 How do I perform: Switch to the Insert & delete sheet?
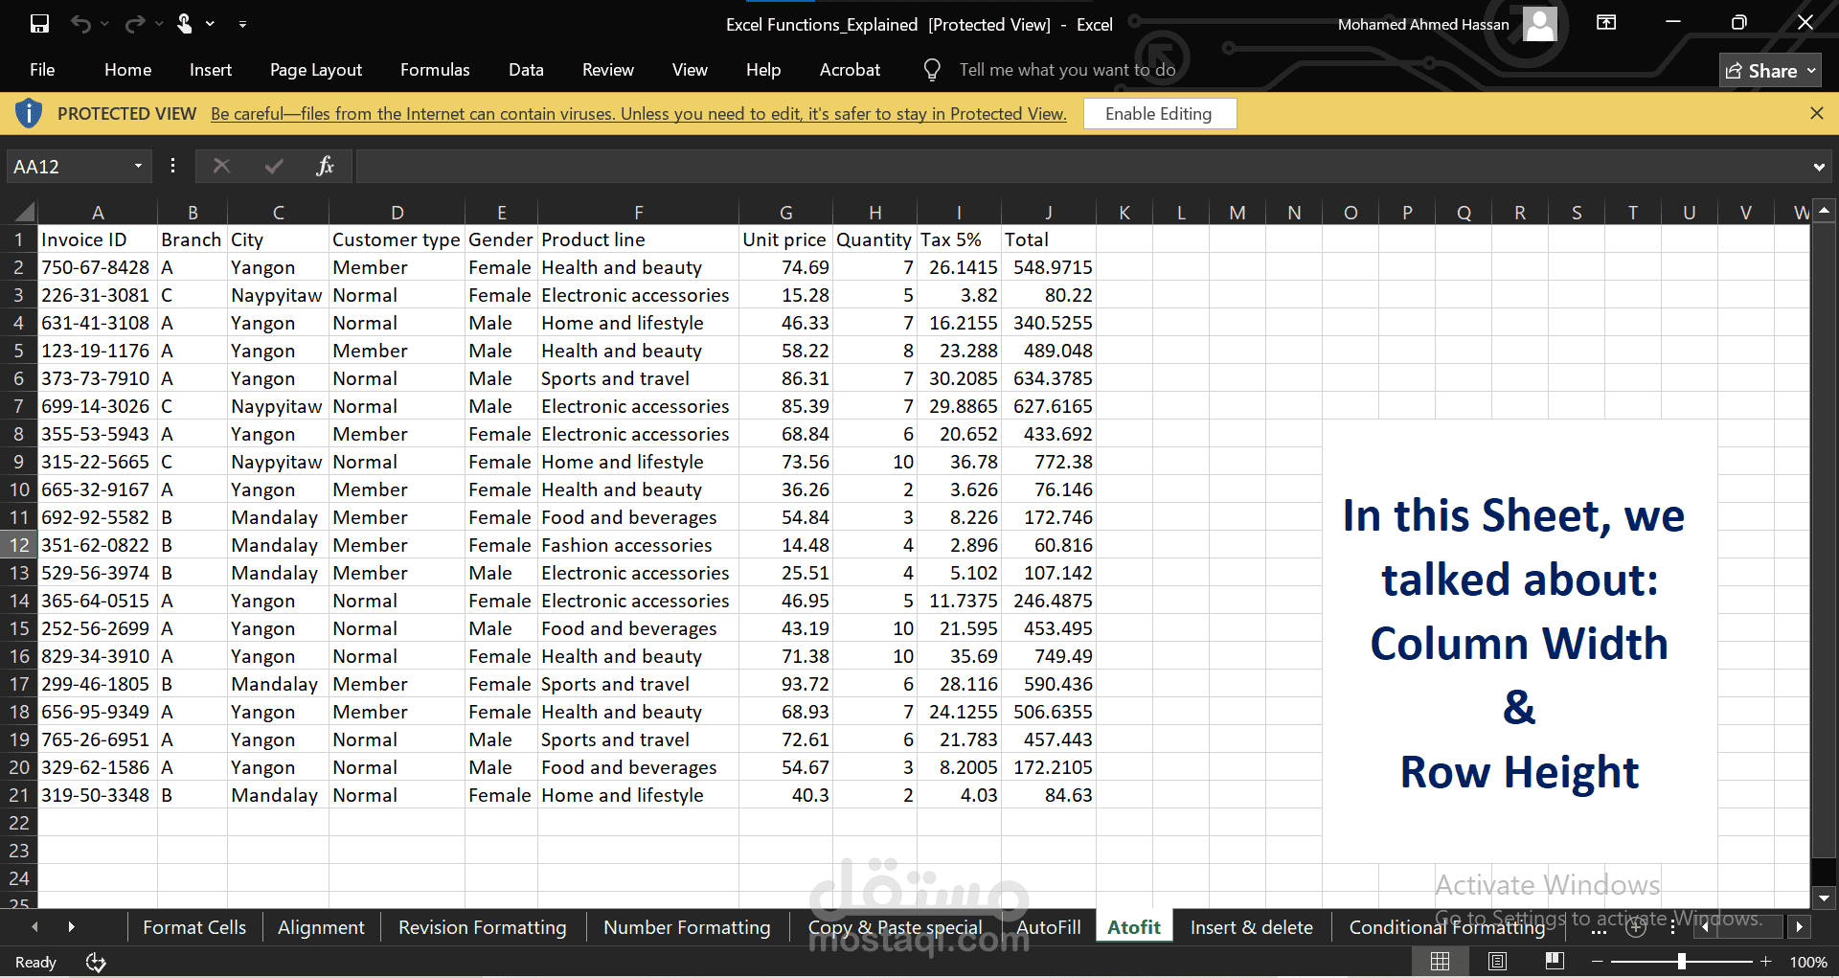[x=1251, y=927]
